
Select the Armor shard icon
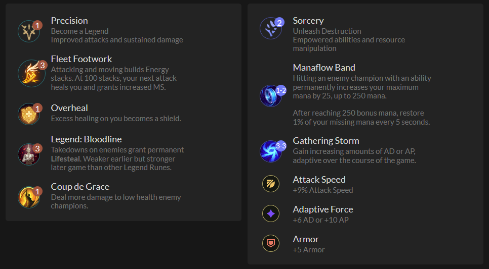[271, 243]
